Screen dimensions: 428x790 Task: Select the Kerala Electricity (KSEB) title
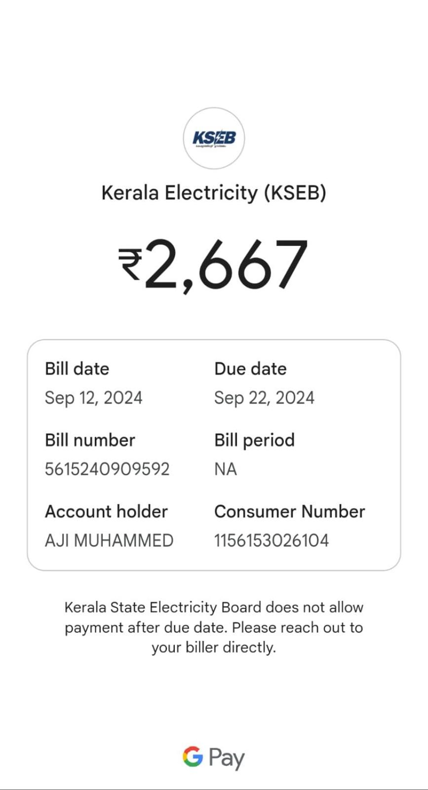(x=214, y=193)
